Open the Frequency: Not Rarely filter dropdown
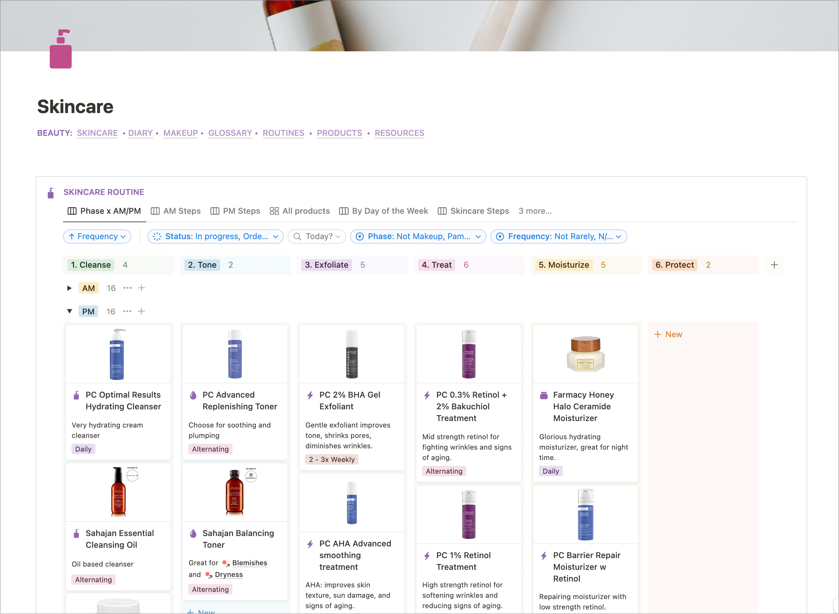 click(x=558, y=237)
